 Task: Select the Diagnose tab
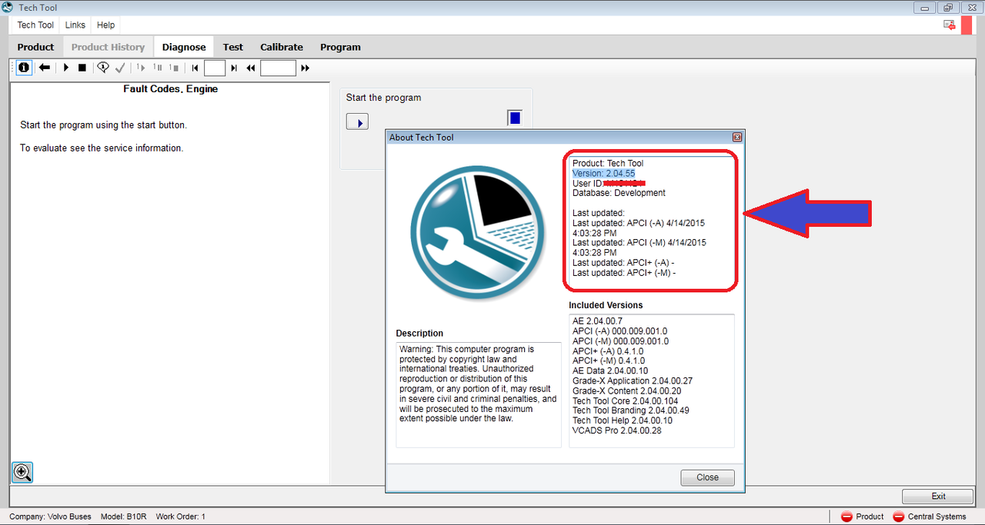point(184,47)
